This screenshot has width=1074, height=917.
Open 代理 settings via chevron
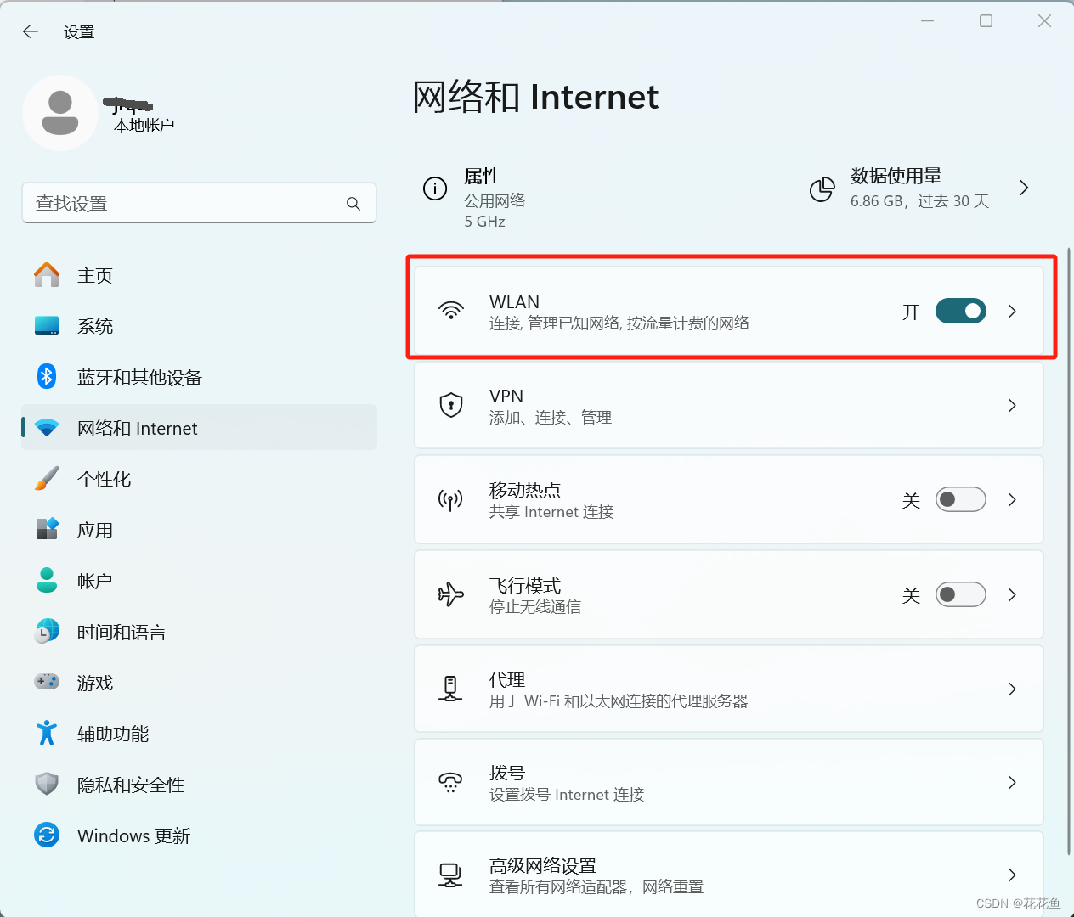(x=1012, y=689)
